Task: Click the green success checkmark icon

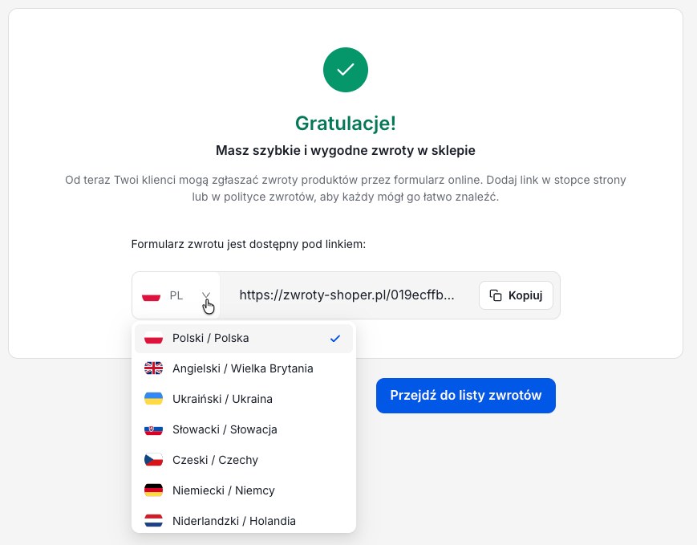Action: (346, 70)
